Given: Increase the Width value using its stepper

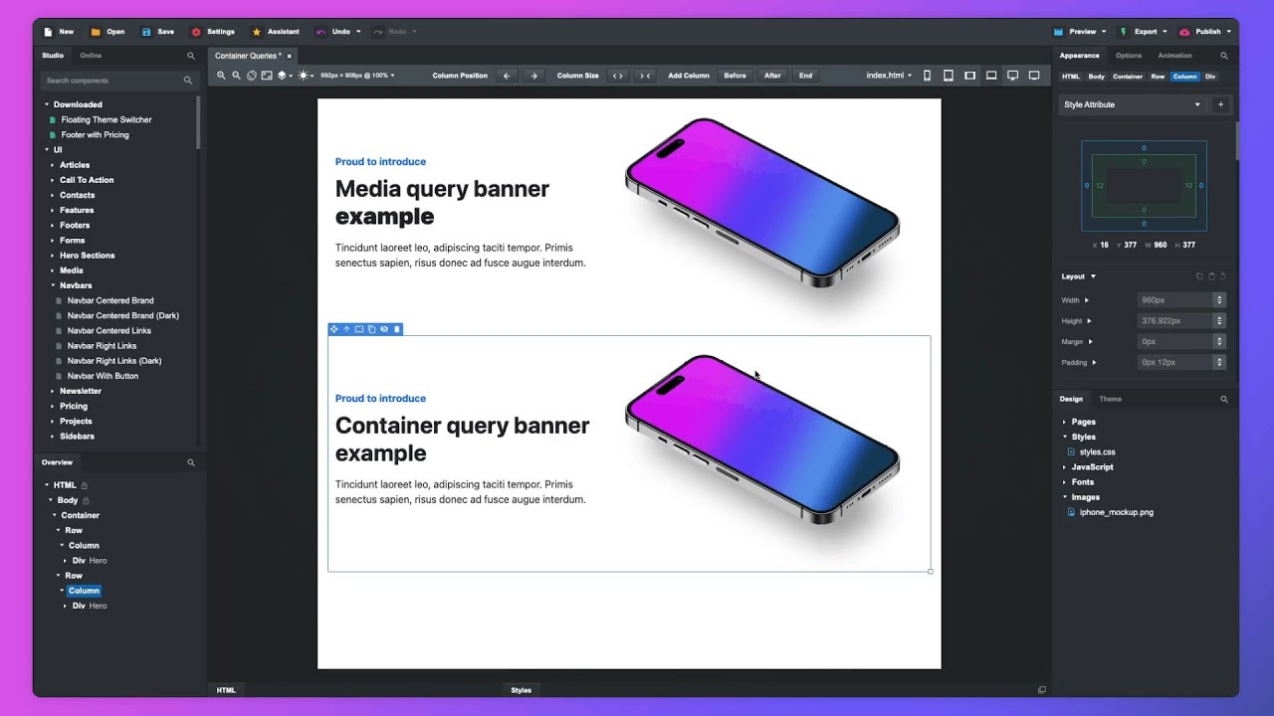Looking at the screenshot, I should pyautogui.click(x=1220, y=296).
